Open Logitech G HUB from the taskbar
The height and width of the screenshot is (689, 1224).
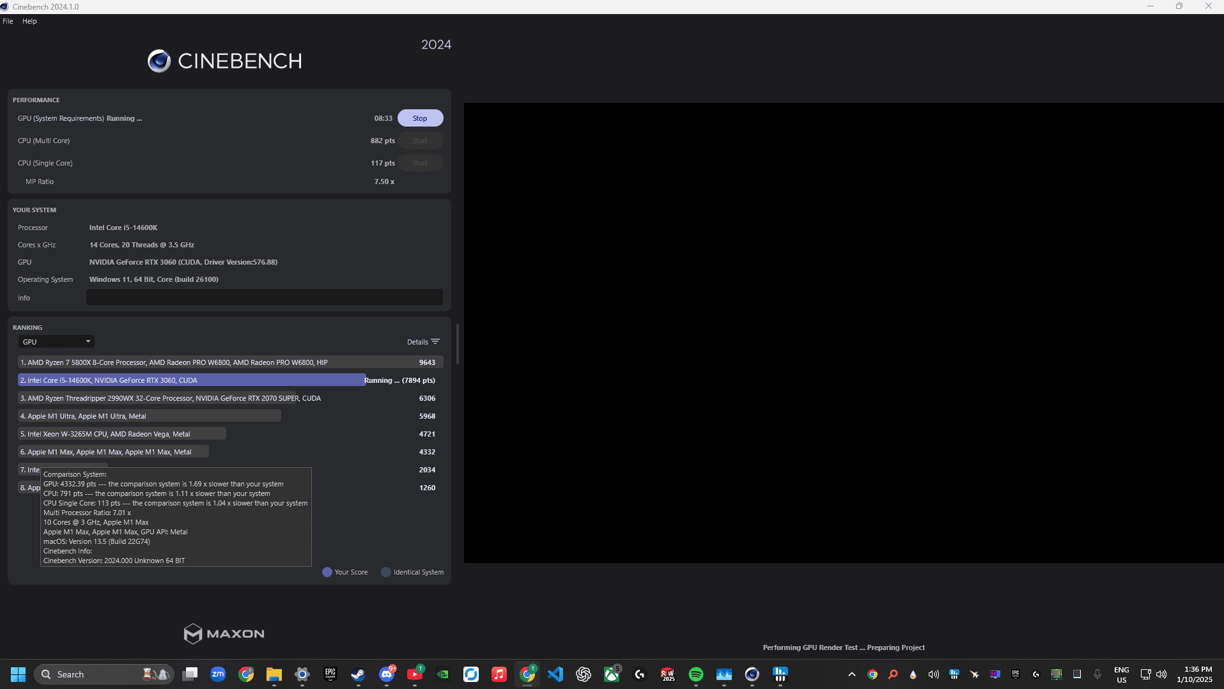[x=640, y=674]
